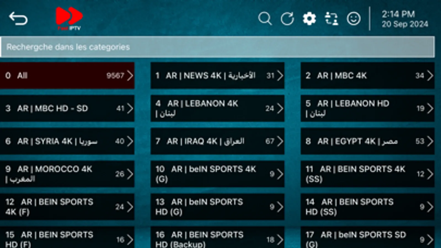Open AR | BEIN SPORTS HD (SS)

[367, 207]
